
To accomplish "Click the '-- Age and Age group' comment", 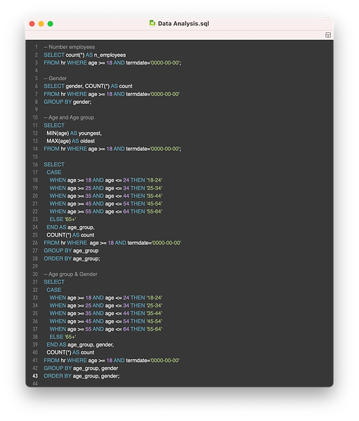I will 69,118.
